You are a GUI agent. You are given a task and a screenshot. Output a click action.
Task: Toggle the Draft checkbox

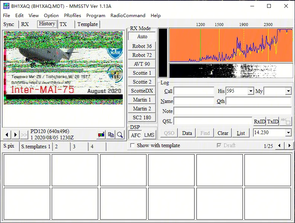click(219, 145)
